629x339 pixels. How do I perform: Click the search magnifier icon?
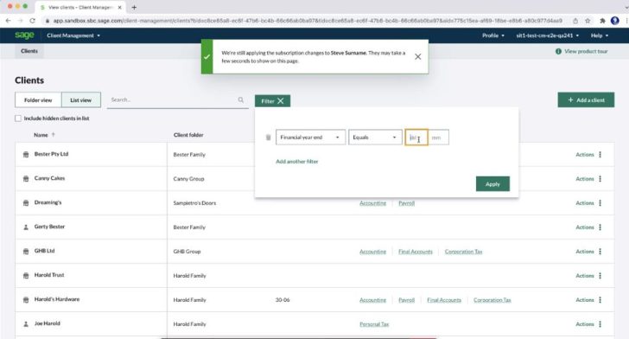pyautogui.click(x=241, y=99)
